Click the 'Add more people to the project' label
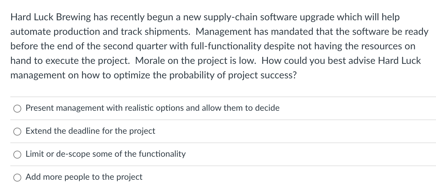436x190 pixels. click(84, 177)
